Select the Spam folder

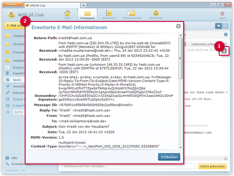[x=14, y=80]
